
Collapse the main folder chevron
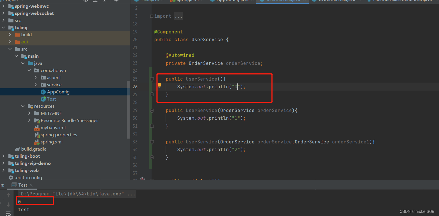point(17,56)
